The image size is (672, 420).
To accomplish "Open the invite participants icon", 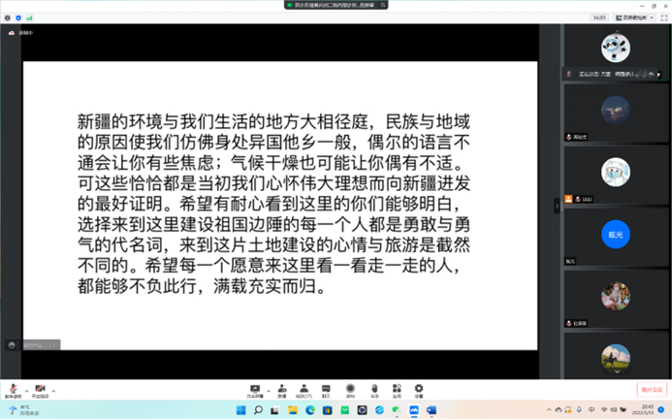I will click(282, 389).
